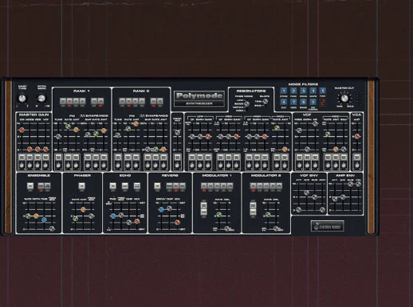Grab Ensemble blue Time slider

pyautogui.click(x=44, y=220)
